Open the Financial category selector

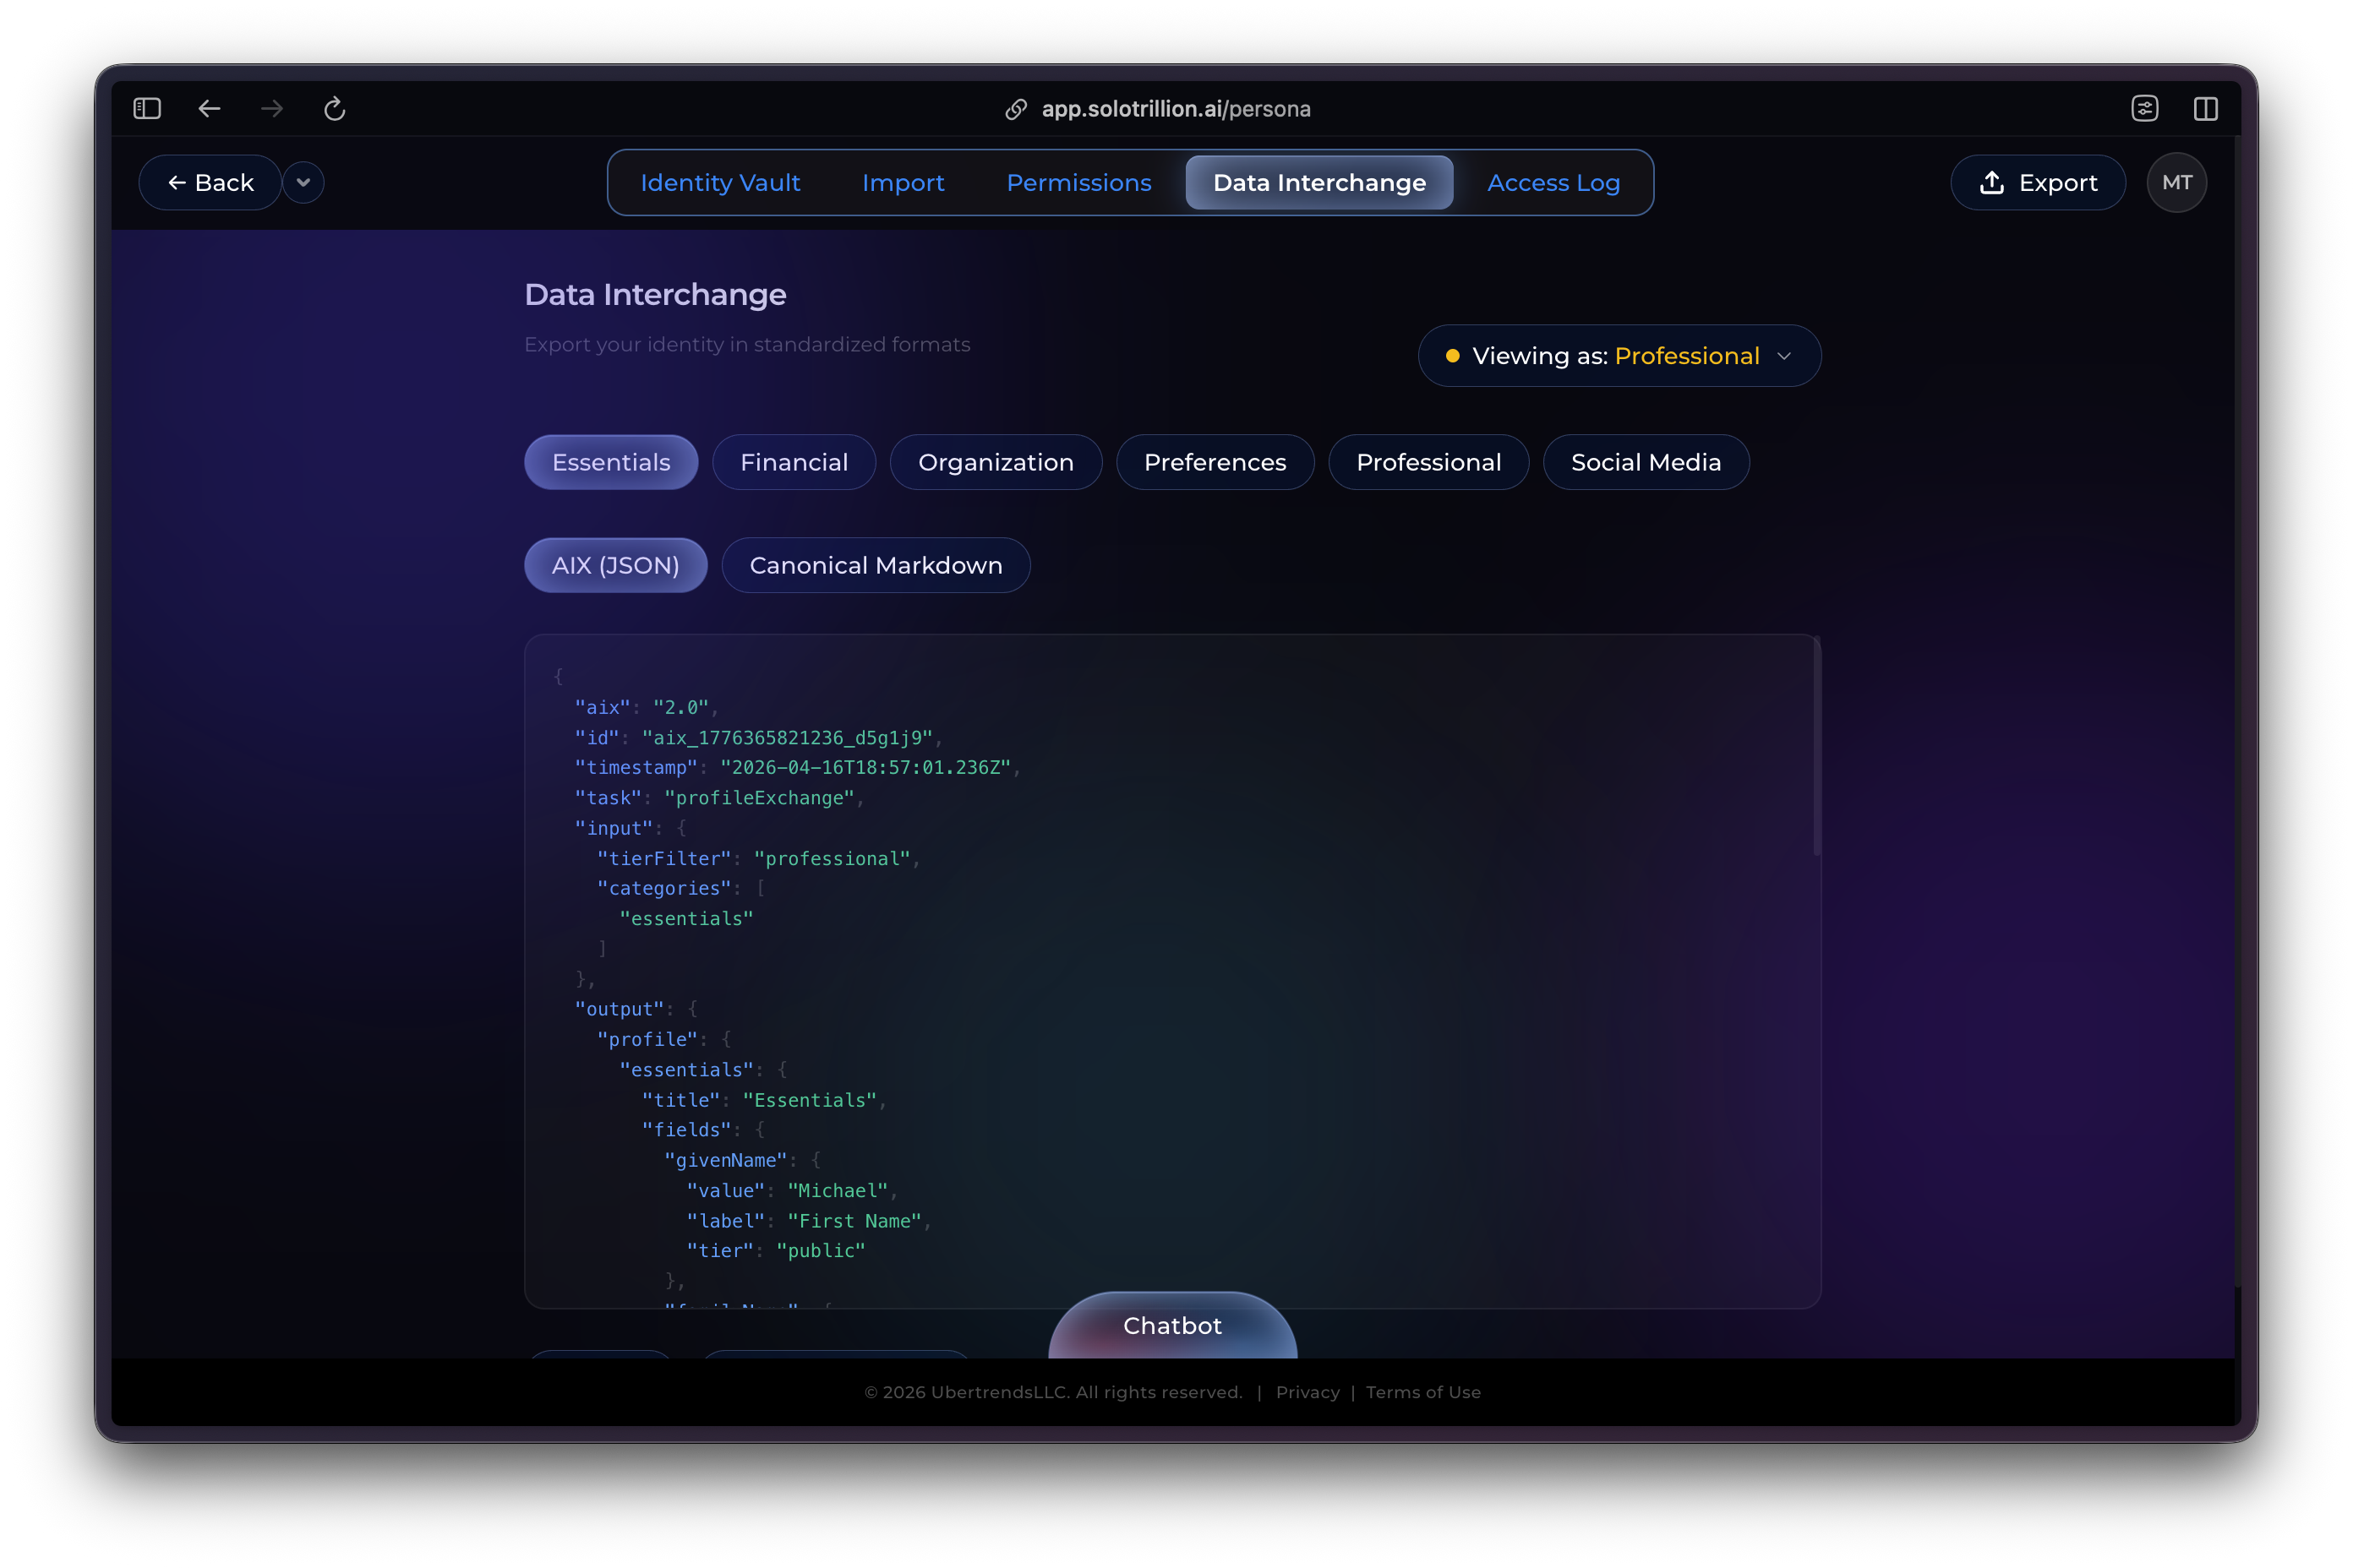794,462
